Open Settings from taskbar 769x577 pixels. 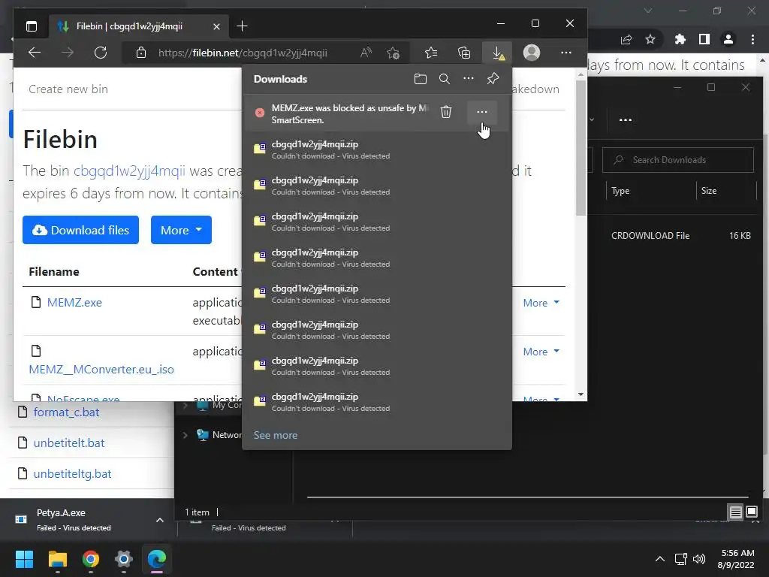(124, 559)
